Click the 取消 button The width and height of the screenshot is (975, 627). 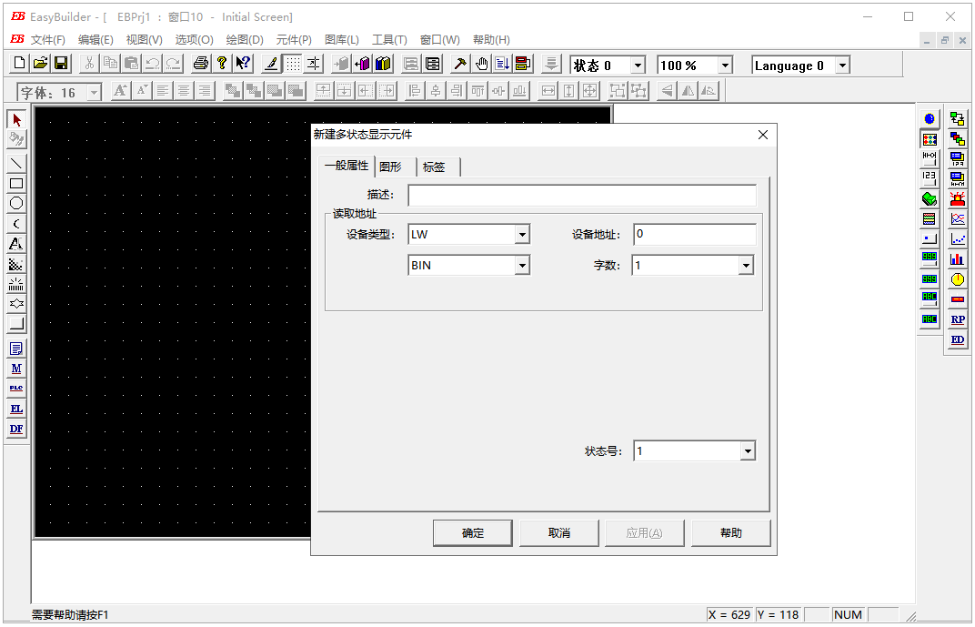pos(558,533)
